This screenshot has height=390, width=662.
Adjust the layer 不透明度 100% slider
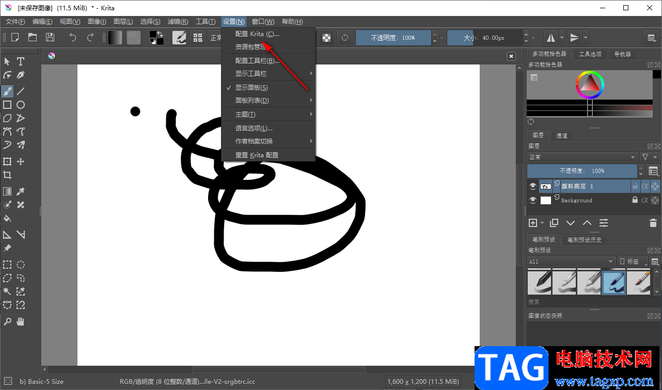582,171
